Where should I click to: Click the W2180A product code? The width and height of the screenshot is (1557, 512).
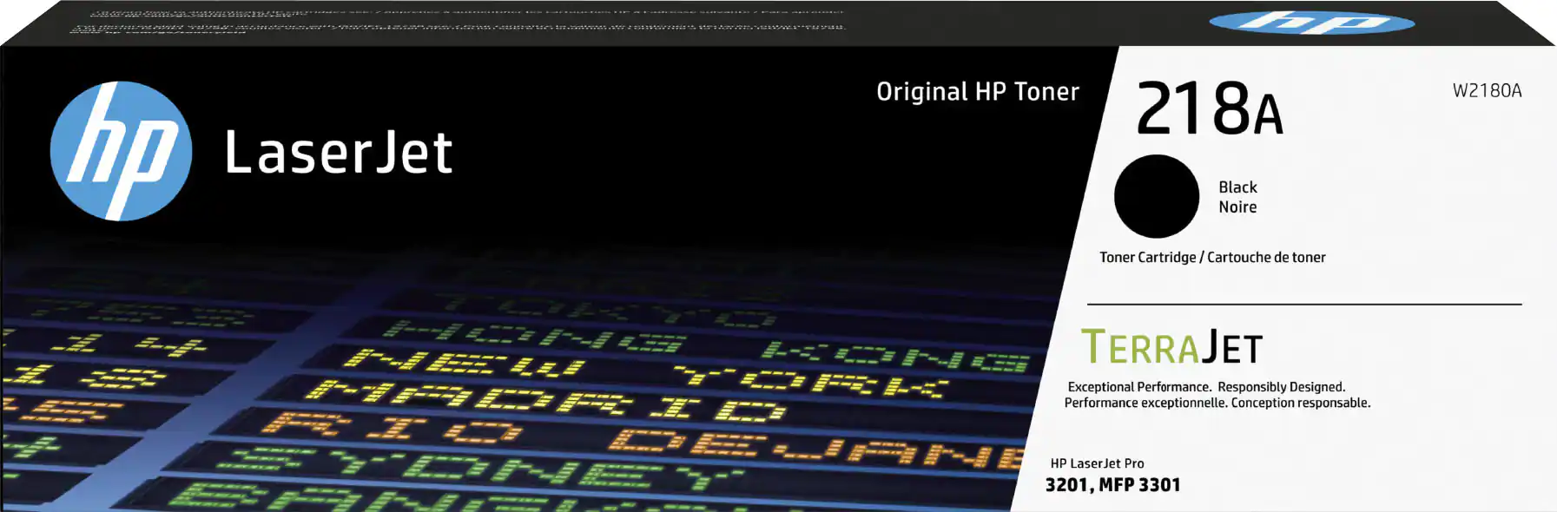coord(1487,91)
